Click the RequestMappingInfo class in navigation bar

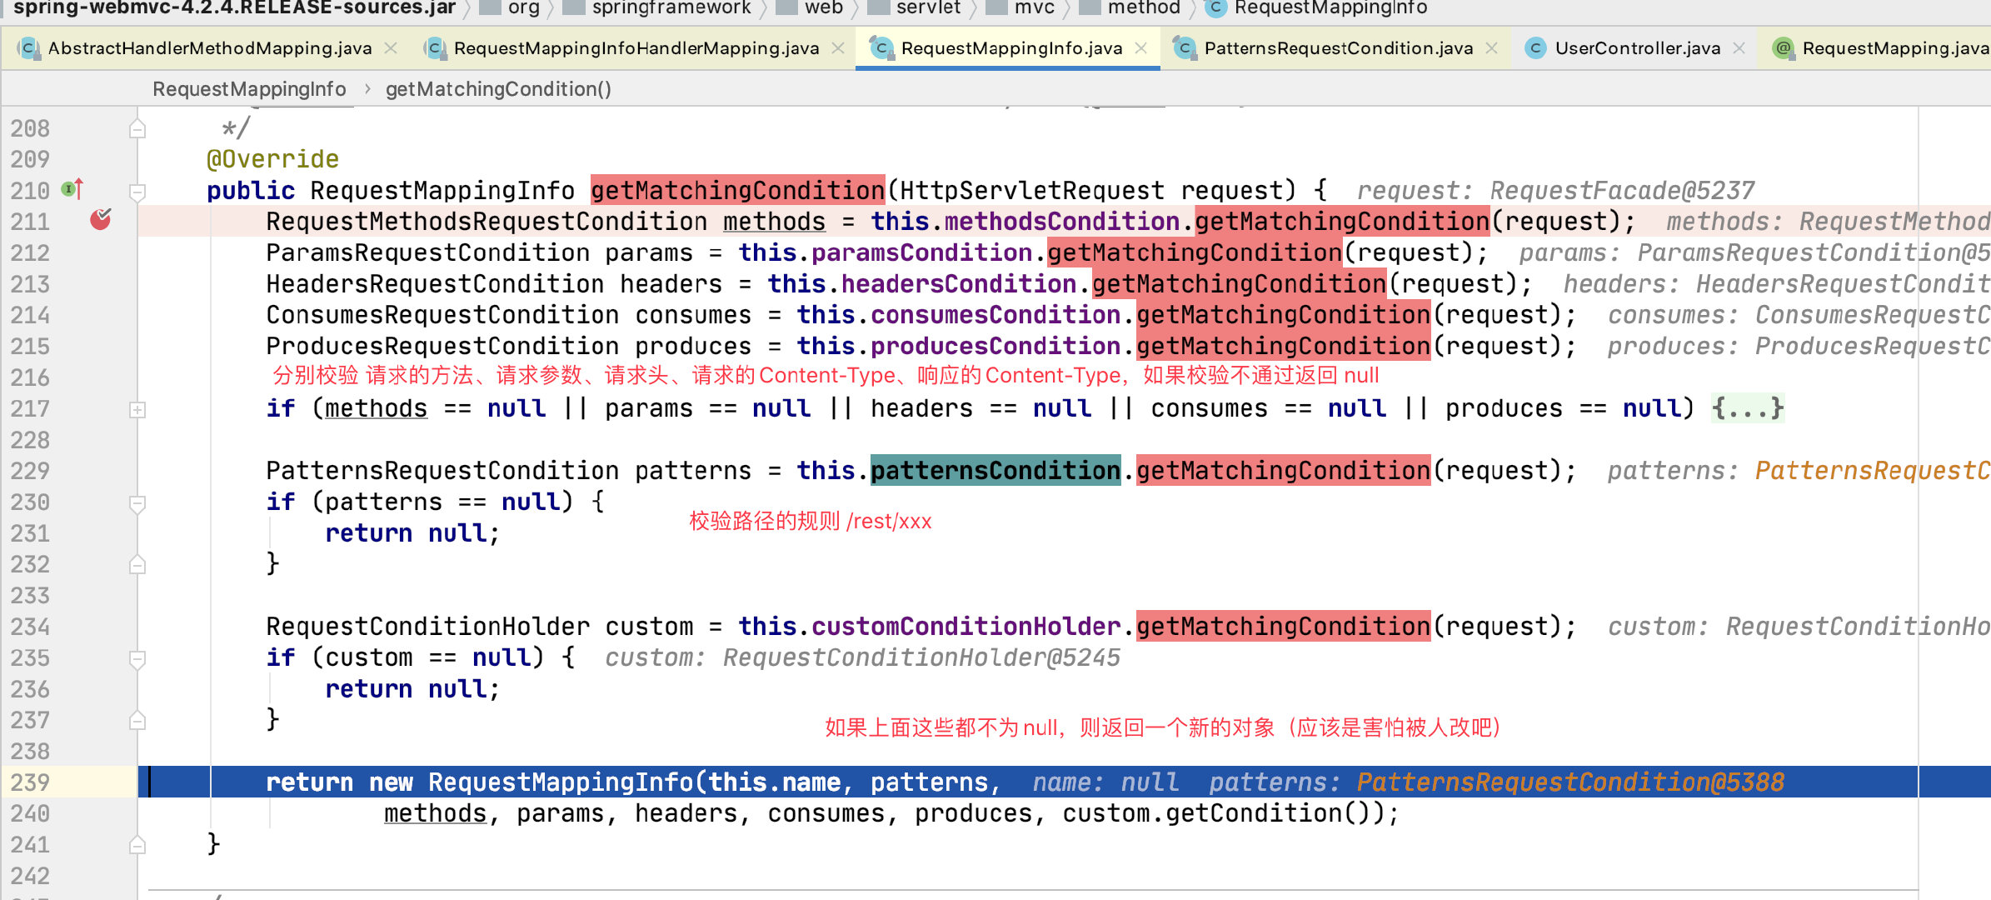tap(1317, 7)
